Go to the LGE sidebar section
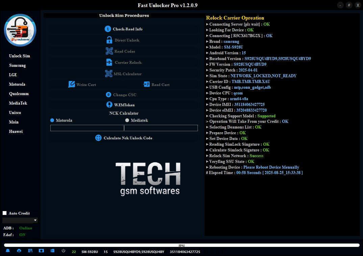The width and height of the screenshot is (363, 256). coord(13,75)
